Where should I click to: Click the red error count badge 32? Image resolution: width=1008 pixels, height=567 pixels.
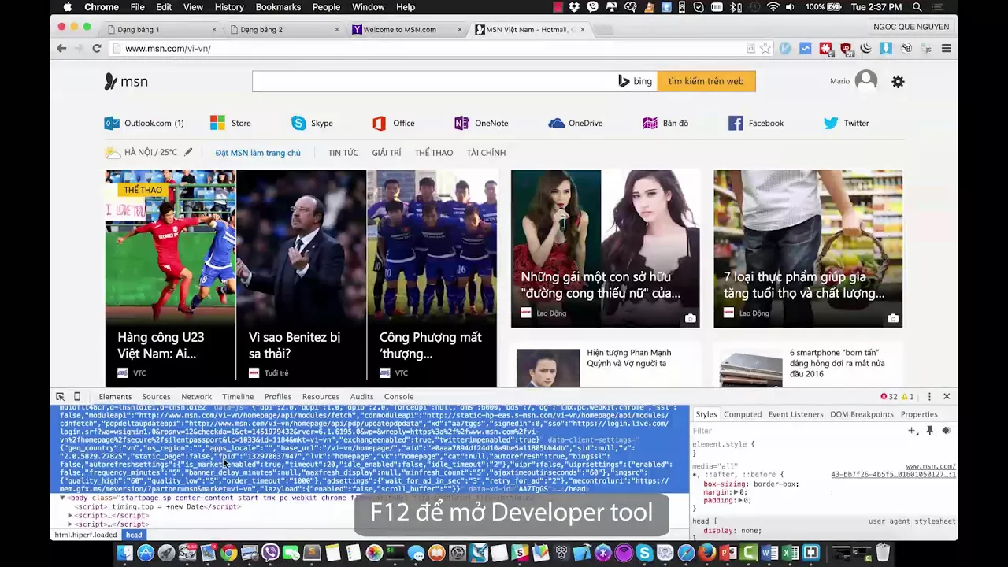tap(889, 397)
